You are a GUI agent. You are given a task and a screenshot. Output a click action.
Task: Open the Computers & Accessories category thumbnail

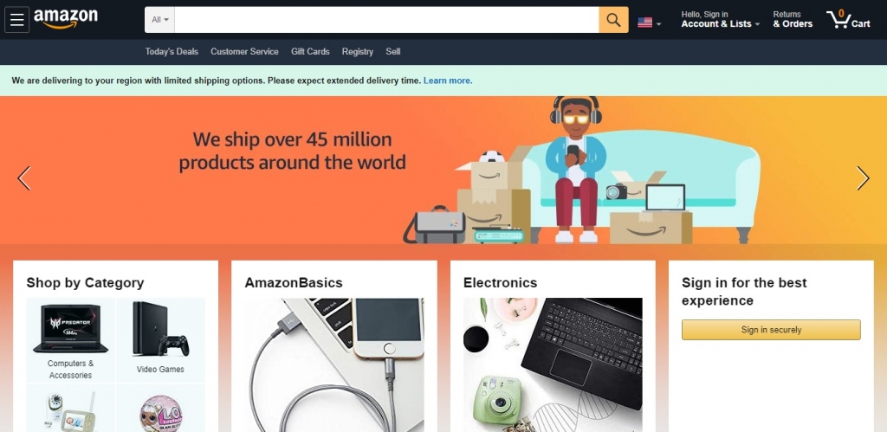(71, 340)
